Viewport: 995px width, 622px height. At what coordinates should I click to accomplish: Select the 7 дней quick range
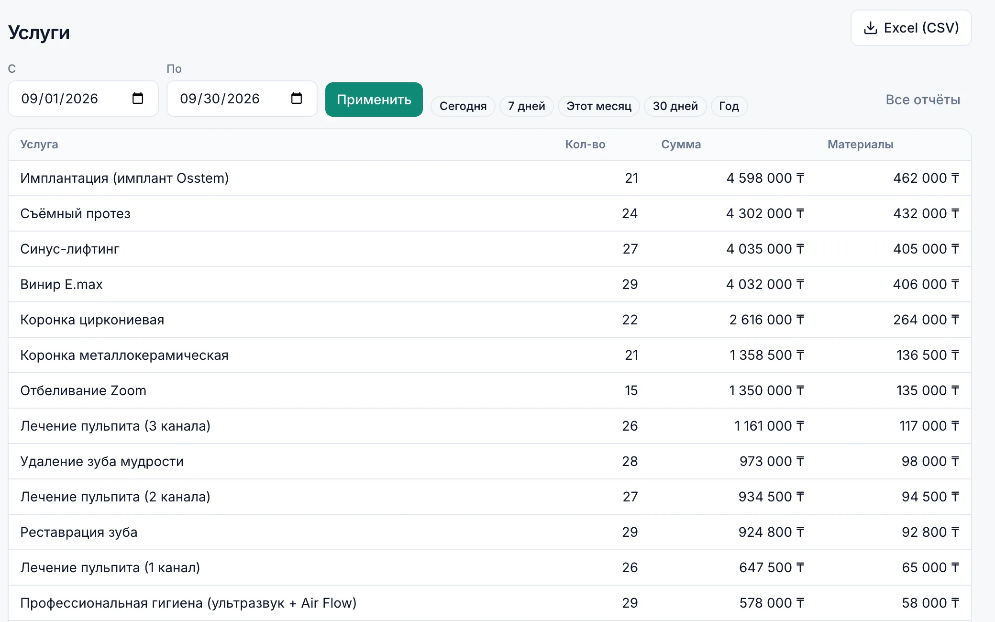click(x=526, y=106)
